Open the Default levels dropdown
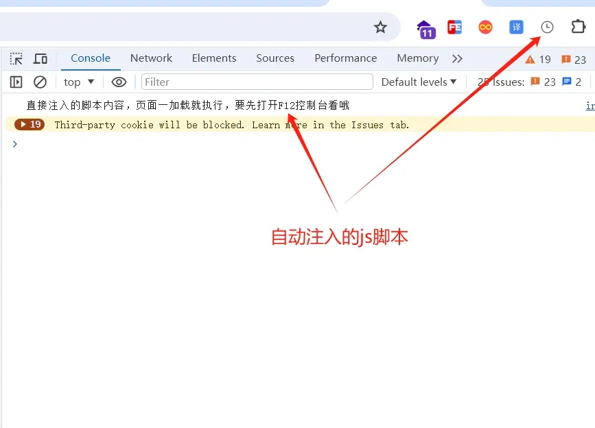The image size is (595, 428). click(419, 82)
